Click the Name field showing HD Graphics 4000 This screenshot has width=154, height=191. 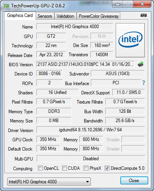point(75,27)
